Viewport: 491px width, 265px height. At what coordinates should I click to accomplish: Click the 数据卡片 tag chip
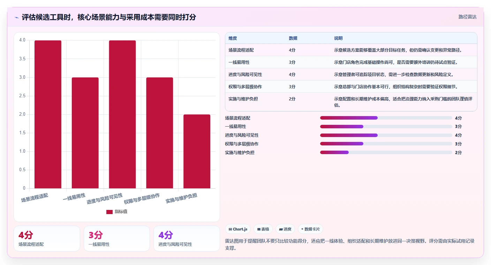click(310, 229)
